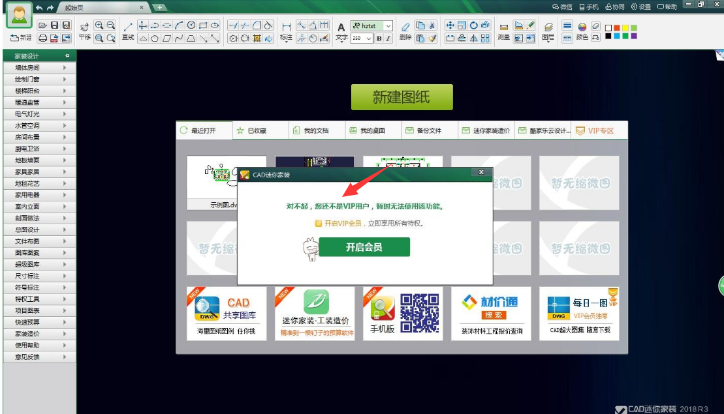Viewport: 724px width, 414px height.
Task: Expand the 意见反馈 sidebar category
Action: pos(39,357)
